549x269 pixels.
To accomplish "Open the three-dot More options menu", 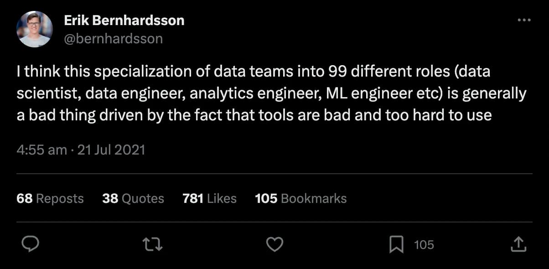I will coord(524,21).
